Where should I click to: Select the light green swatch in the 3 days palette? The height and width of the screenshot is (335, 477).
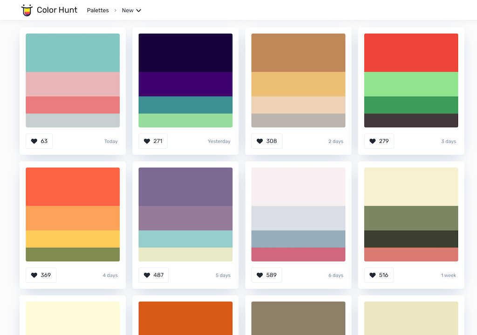click(411, 84)
